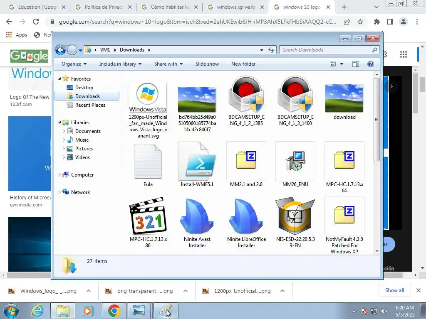Expand the Videos library node
This screenshot has width=426, height=319.
click(x=64, y=157)
